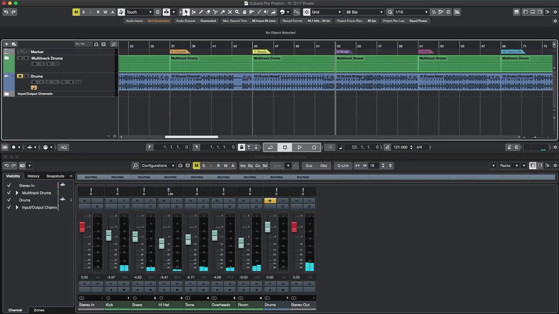559x314 pixels.
Task: Click the transport Play button
Action: tap(299, 147)
